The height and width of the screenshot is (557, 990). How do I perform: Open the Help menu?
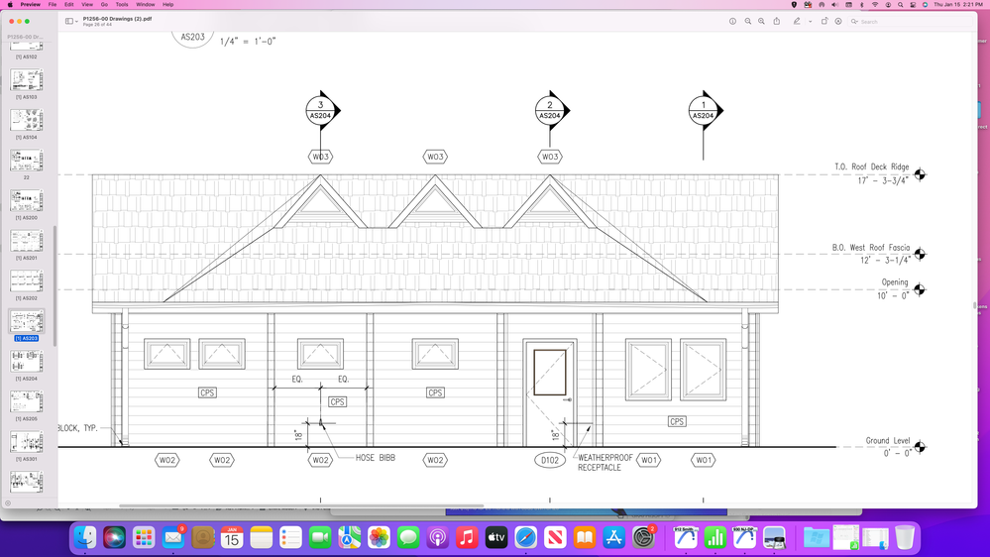[x=167, y=4]
